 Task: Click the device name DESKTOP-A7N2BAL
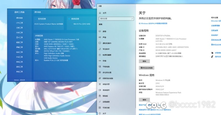click(163, 36)
